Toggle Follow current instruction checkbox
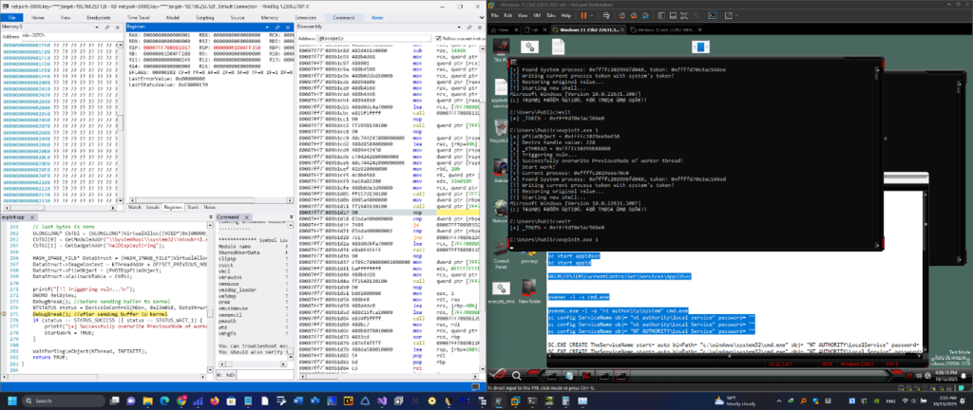Screen dimensions: 973x410 [439, 38]
